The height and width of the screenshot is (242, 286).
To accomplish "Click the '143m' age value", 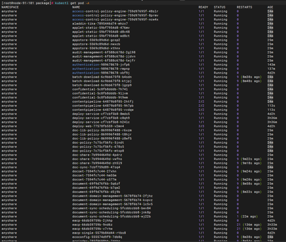I will pos(271,65).
